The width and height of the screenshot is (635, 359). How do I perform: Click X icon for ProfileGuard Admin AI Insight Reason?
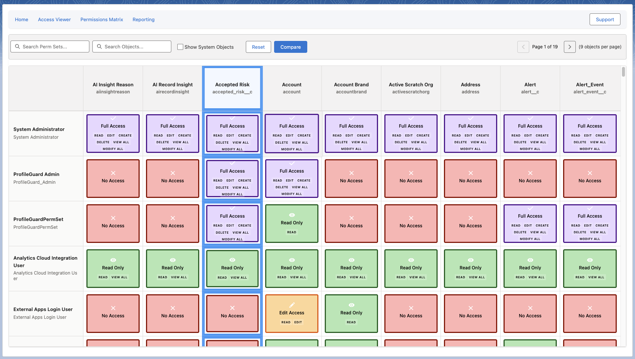[x=113, y=173]
